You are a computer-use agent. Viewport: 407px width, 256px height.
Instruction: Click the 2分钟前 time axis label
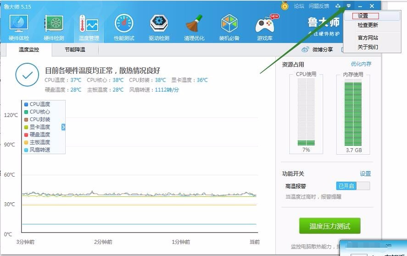tap(103, 242)
